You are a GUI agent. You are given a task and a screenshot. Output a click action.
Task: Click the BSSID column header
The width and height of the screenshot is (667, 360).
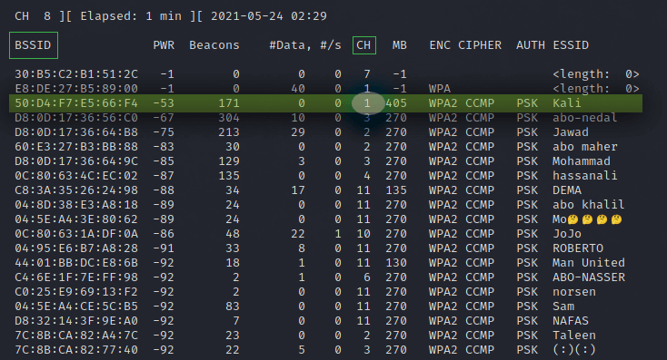click(x=34, y=45)
